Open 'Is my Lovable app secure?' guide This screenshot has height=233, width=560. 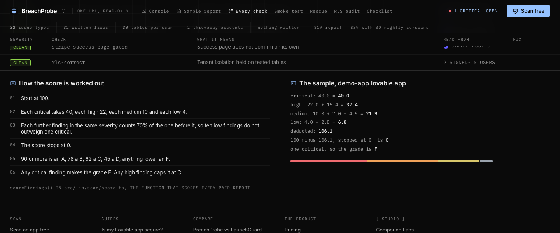132,230
